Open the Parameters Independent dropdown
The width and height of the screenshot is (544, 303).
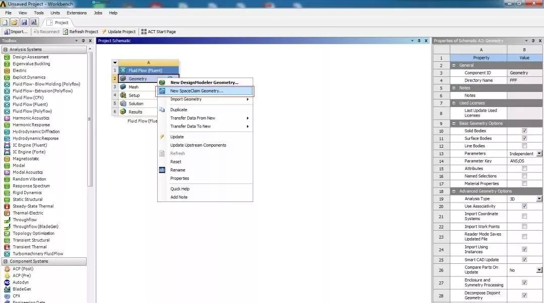[x=539, y=153]
